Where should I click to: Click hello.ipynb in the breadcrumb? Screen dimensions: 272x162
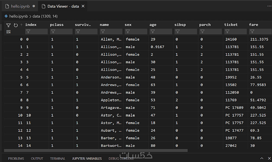pos(18,16)
